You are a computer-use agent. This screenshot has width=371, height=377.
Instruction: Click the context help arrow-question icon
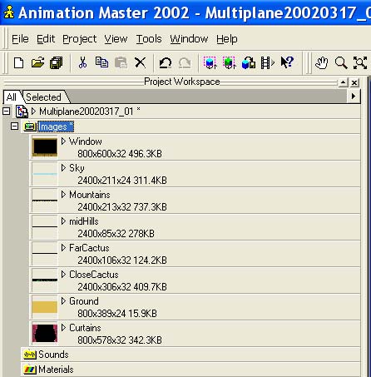click(x=287, y=62)
